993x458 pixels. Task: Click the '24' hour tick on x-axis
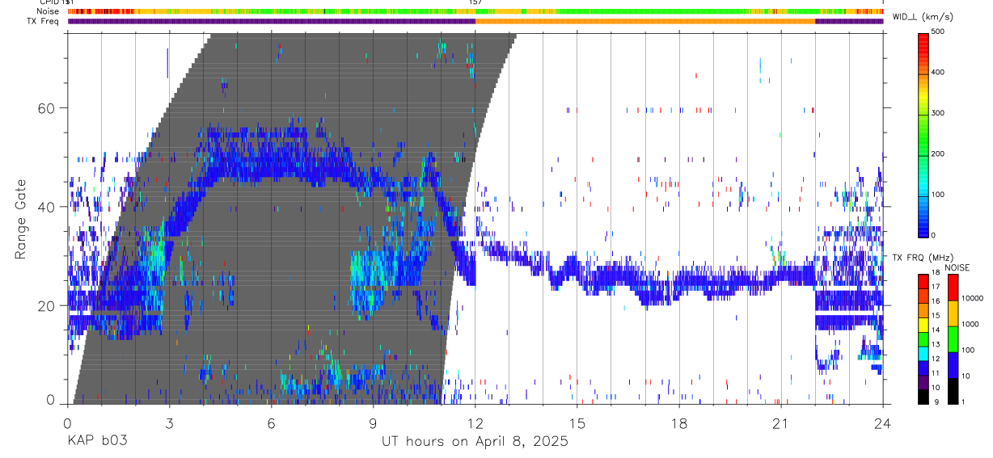pyautogui.click(x=883, y=423)
